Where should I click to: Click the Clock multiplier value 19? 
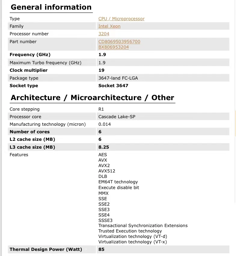tap(101, 70)
